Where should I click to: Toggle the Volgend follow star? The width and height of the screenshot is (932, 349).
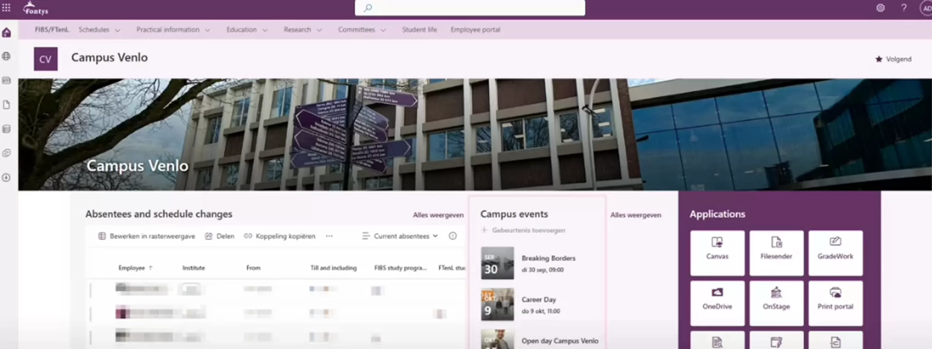click(893, 59)
